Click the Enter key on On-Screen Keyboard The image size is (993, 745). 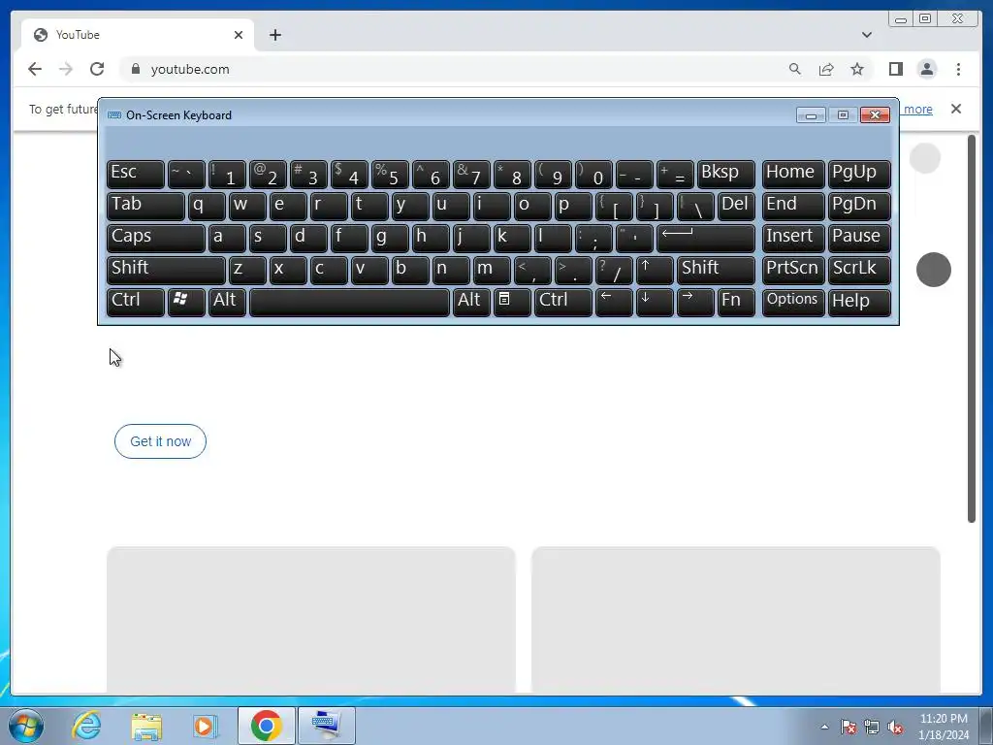click(706, 238)
